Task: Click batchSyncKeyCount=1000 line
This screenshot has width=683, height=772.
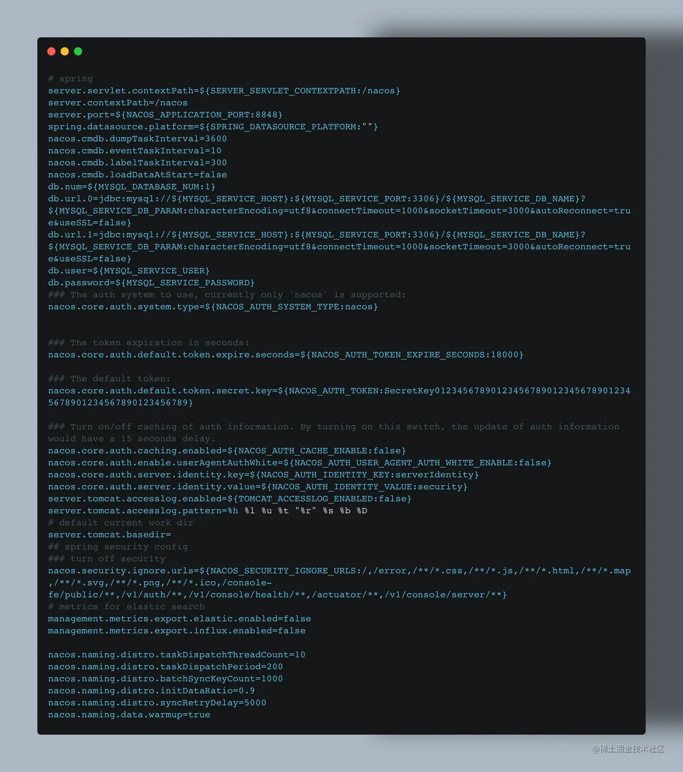Action: coord(166,679)
